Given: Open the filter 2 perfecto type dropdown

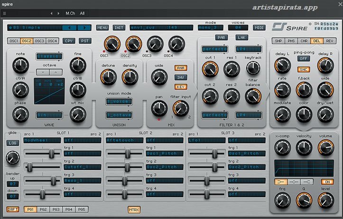Looking at the screenshot, I should click(214, 115).
